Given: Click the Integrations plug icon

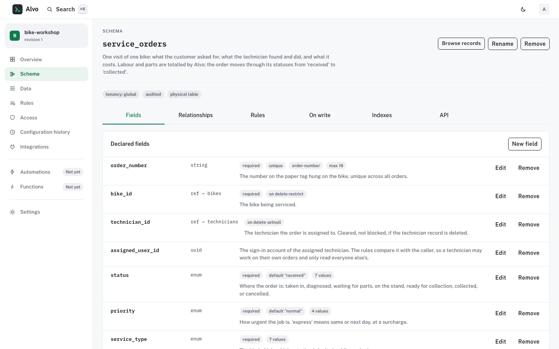Looking at the screenshot, I should click(12, 147).
